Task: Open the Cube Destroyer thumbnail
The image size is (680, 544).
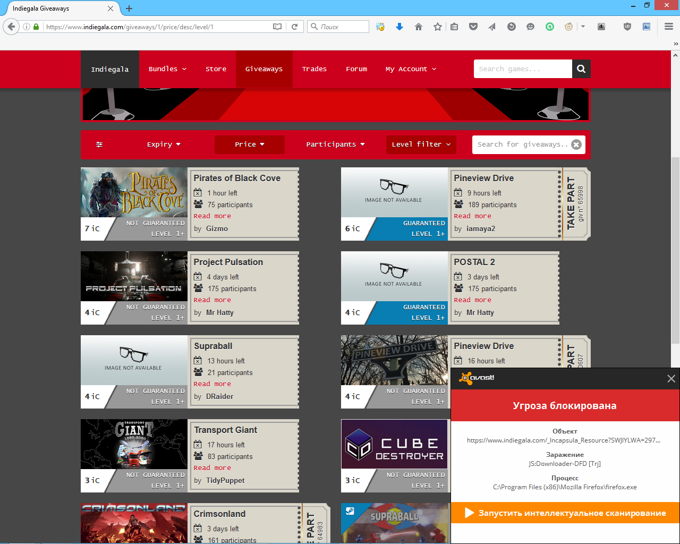Action: click(x=394, y=444)
